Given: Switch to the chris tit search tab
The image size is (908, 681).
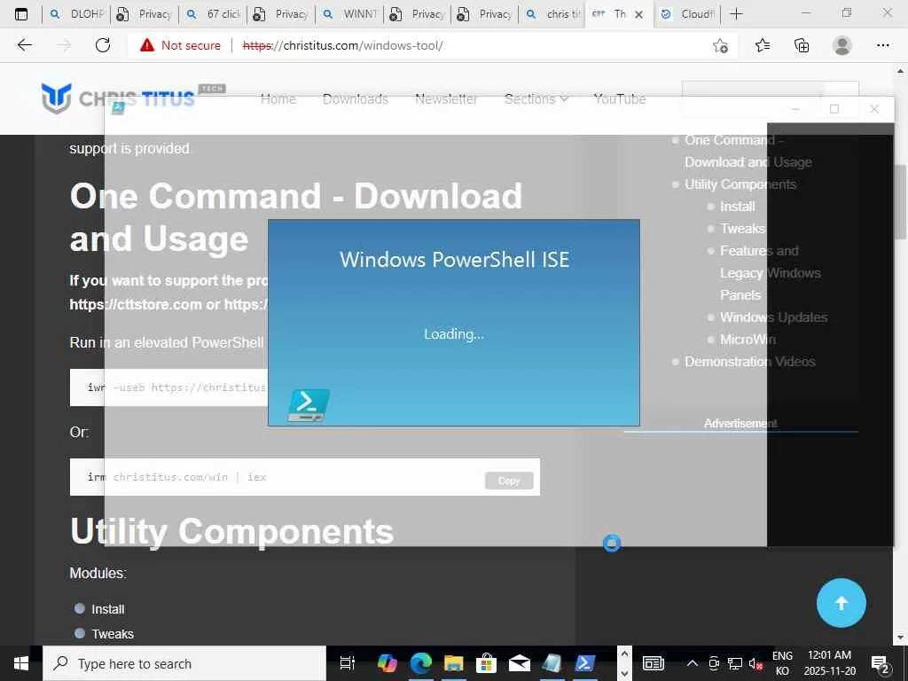Looking at the screenshot, I should 553,14.
